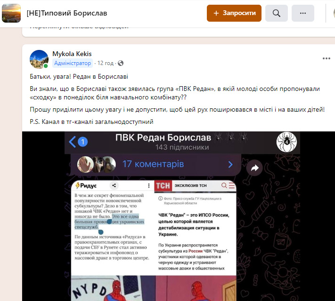Viewport: 335px width, 301px height.
Task: Click Ridus vertical dots menu icon
Action: pos(149,186)
